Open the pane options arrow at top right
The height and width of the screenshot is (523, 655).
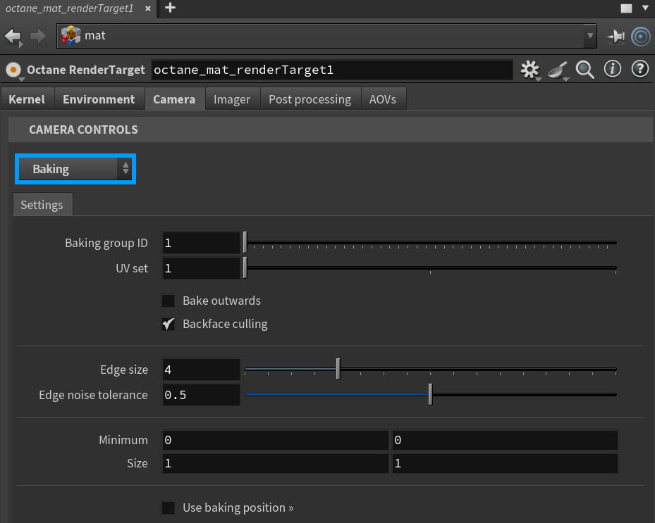645,8
